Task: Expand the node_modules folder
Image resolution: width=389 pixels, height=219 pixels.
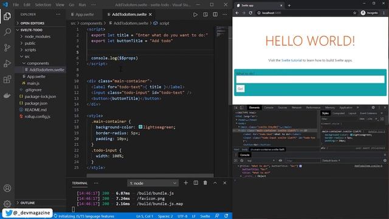Action: 37,36
